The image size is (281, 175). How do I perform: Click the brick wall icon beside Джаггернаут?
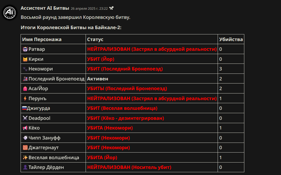pyautogui.click(x=25, y=148)
